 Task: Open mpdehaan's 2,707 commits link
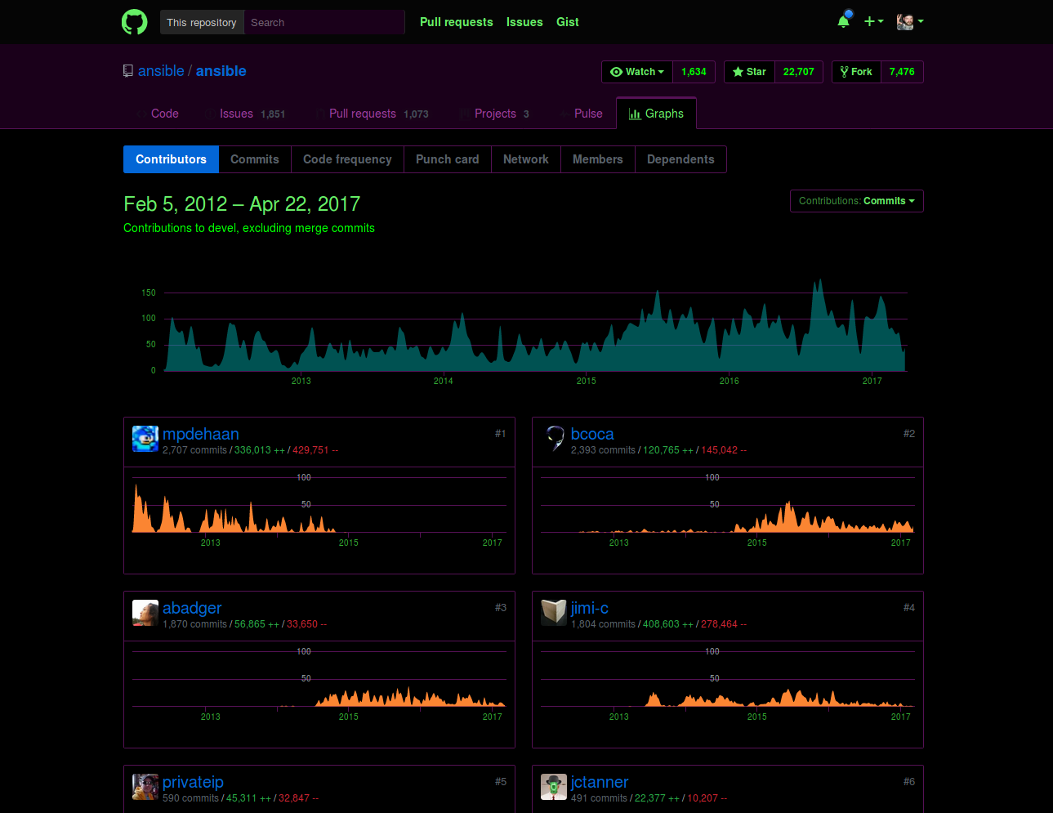tap(194, 450)
